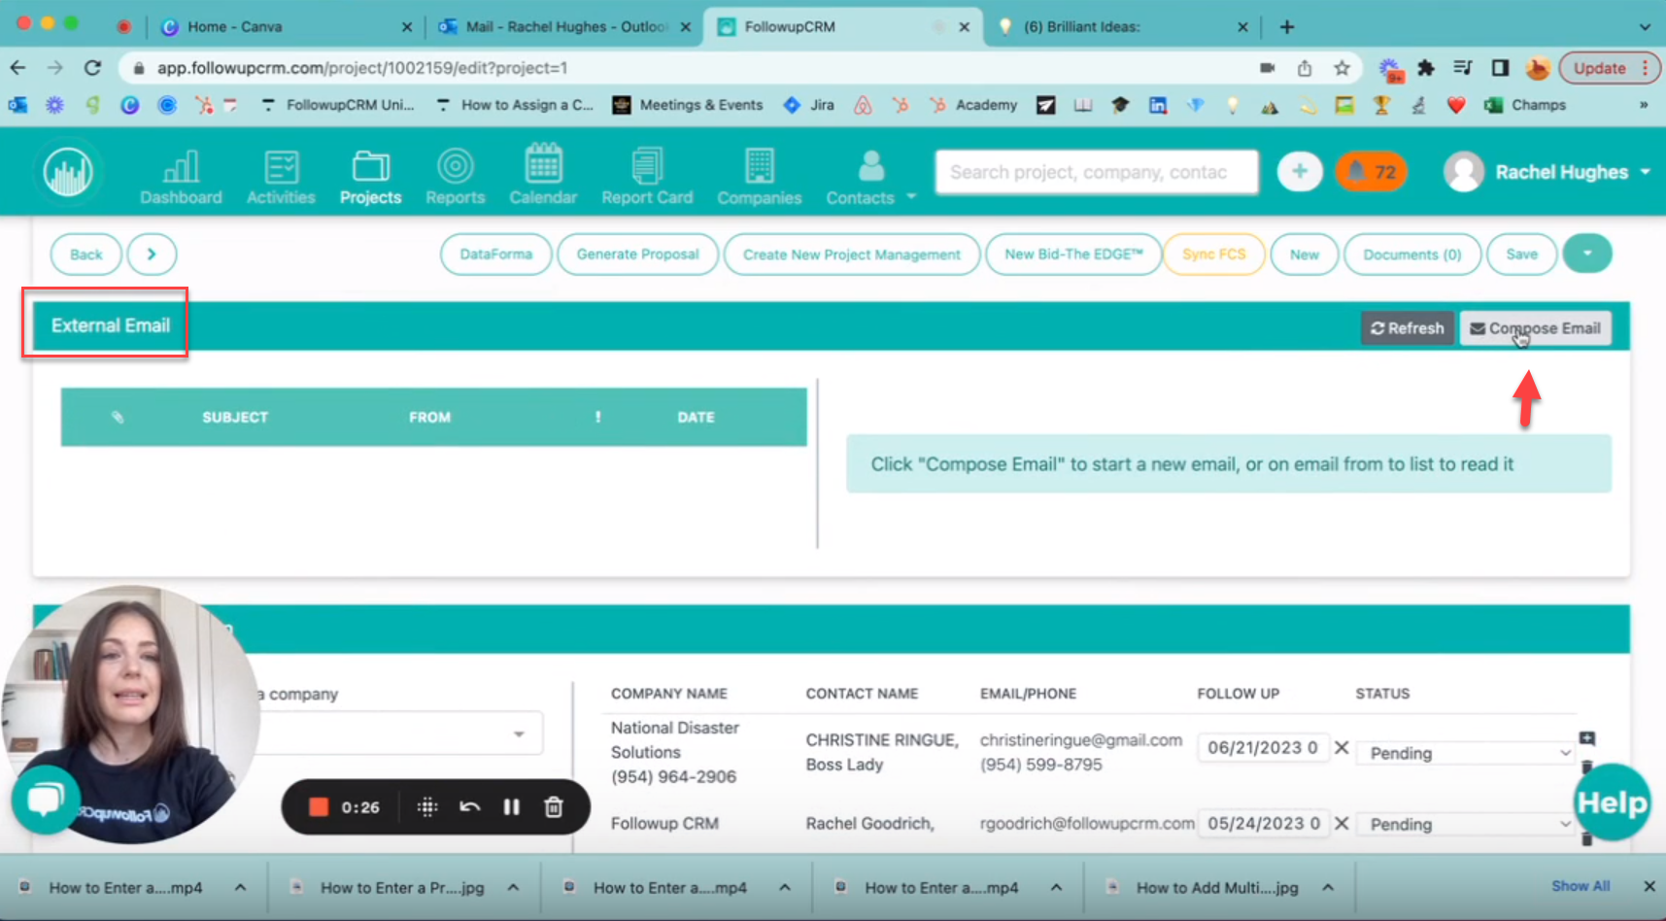Open Champs bookmark
1666x921 pixels.
[x=1525, y=105]
